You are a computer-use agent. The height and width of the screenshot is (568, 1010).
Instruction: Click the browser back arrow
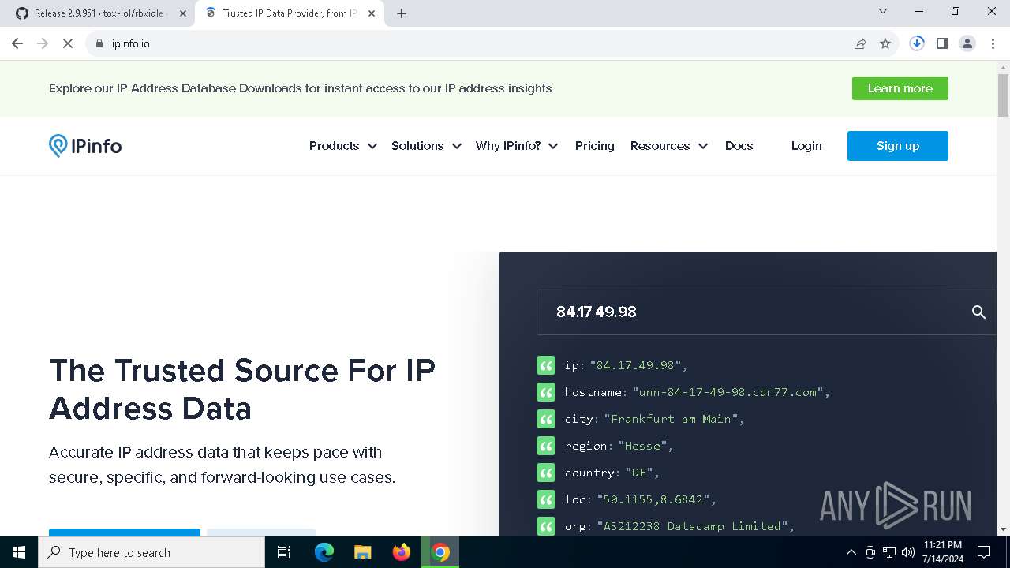[x=17, y=43]
